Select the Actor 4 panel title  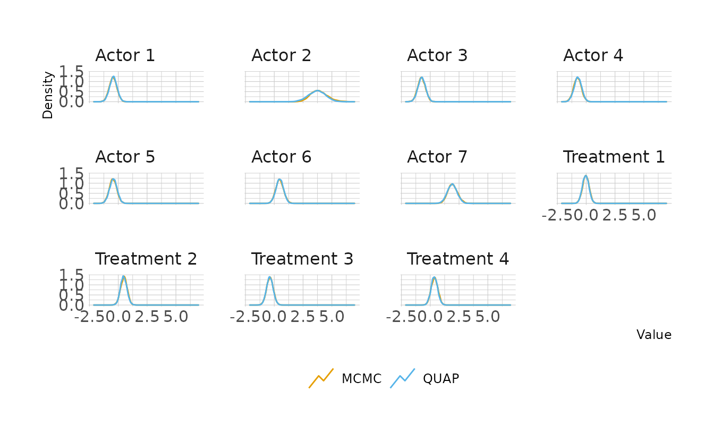tap(593, 55)
